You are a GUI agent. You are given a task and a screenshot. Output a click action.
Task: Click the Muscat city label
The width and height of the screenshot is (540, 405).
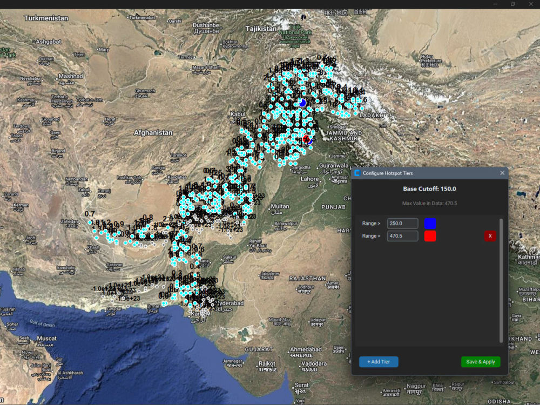coord(47,338)
